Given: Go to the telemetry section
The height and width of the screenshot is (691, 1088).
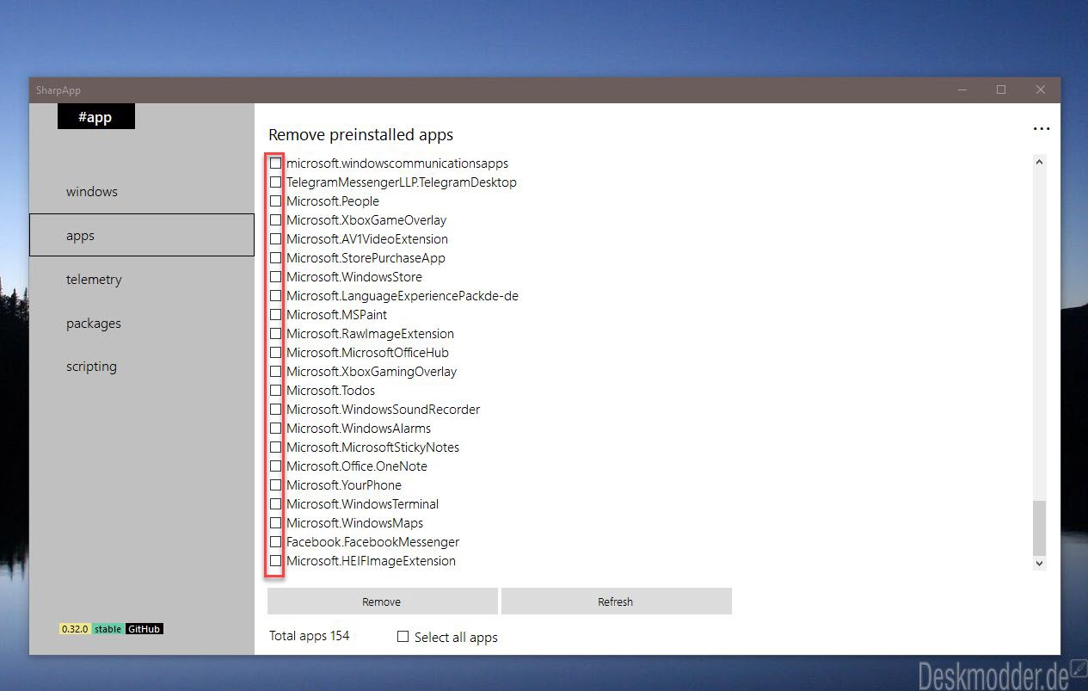Looking at the screenshot, I should point(142,279).
